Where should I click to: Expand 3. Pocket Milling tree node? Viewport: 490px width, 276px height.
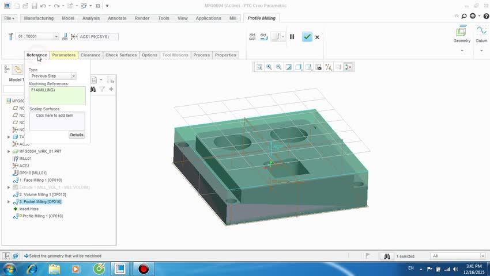[x=9, y=202]
